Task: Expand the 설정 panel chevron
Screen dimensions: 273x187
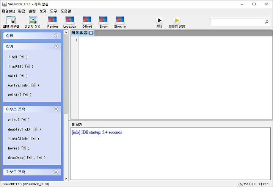Action: pyautogui.click(x=56, y=36)
